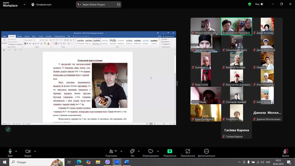Open the Вид view layout menu
The height and width of the screenshot is (166, 295).
click(x=259, y=4)
